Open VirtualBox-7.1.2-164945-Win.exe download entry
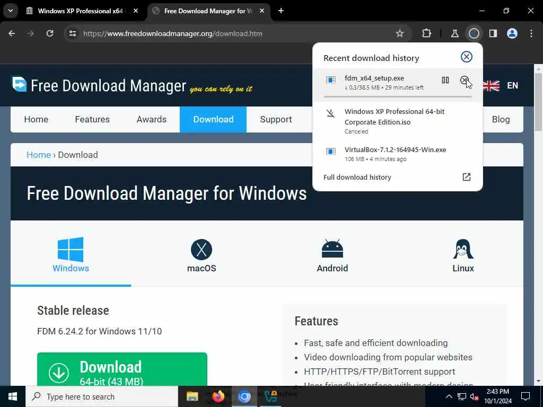This screenshot has width=543, height=407. [397, 154]
